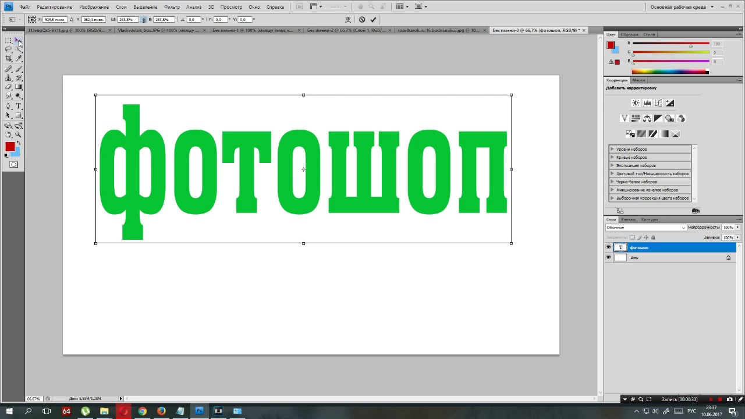Screen dimensions: 745x419
Task: Select the Magic Wand tool
Action: coord(19,50)
